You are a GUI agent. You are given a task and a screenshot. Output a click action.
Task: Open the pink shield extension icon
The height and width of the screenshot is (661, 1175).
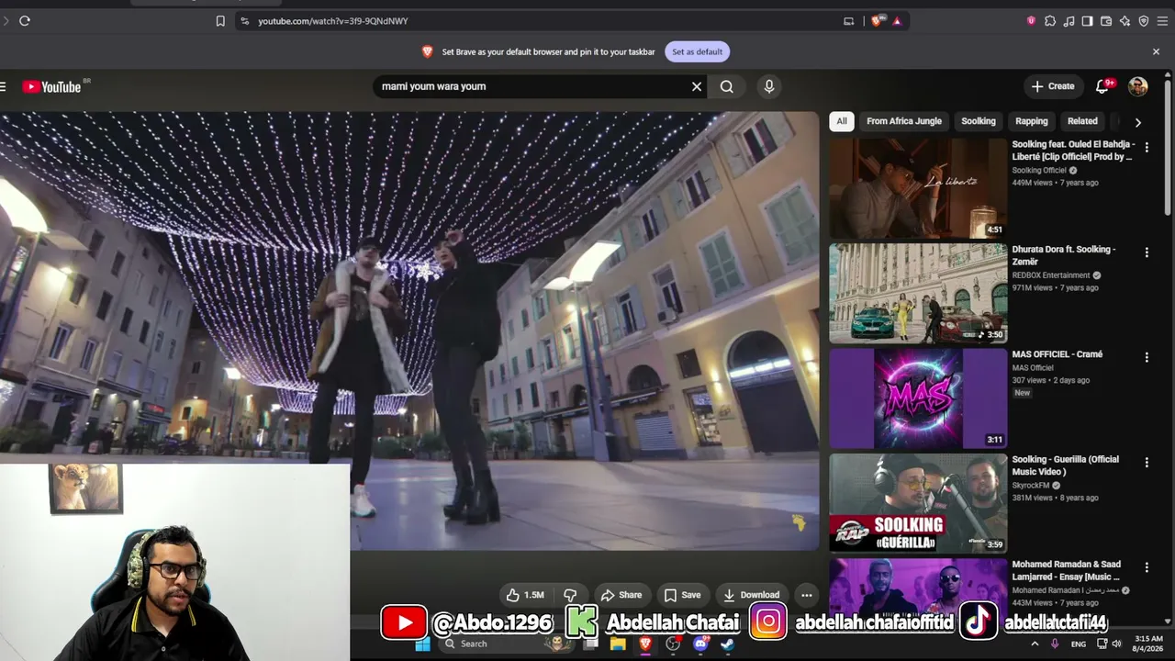point(1031,21)
